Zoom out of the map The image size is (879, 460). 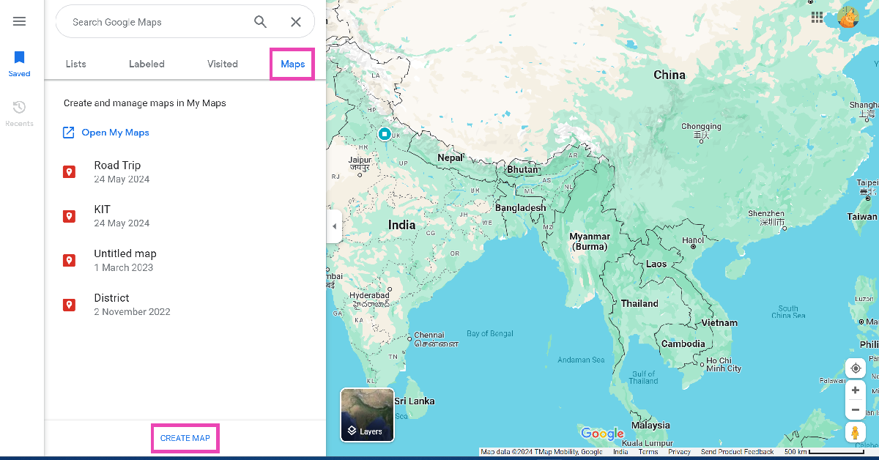tap(855, 409)
